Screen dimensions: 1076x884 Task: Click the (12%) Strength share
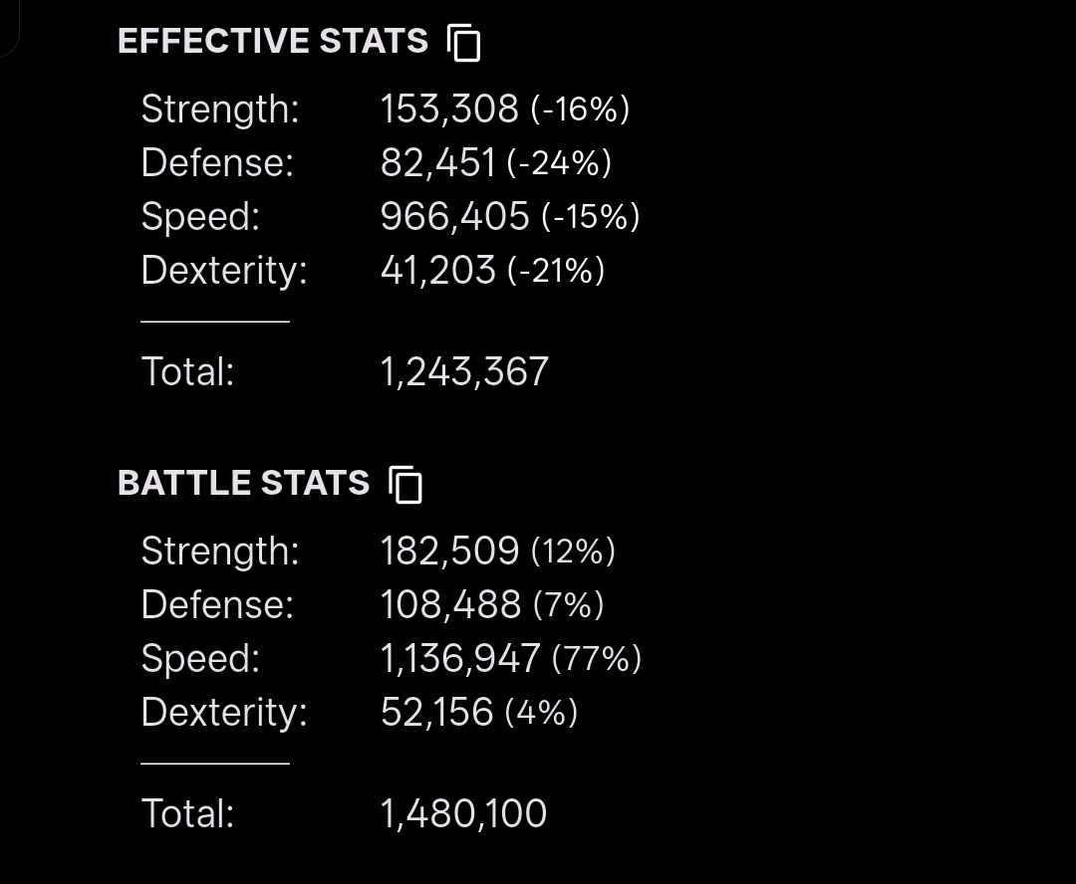pyautogui.click(x=573, y=552)
